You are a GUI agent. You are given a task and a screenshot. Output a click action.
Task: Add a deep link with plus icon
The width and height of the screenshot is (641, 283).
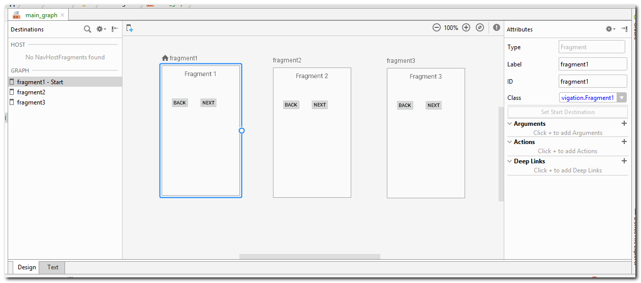pos(624,161)
